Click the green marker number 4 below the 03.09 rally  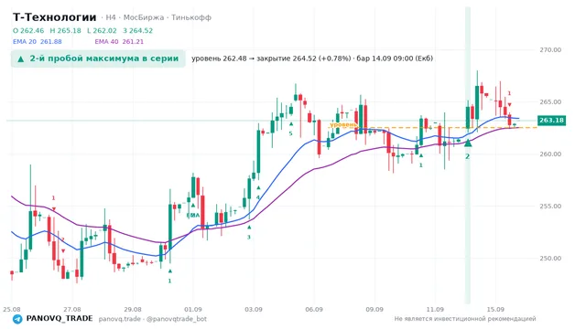[258, 197]
